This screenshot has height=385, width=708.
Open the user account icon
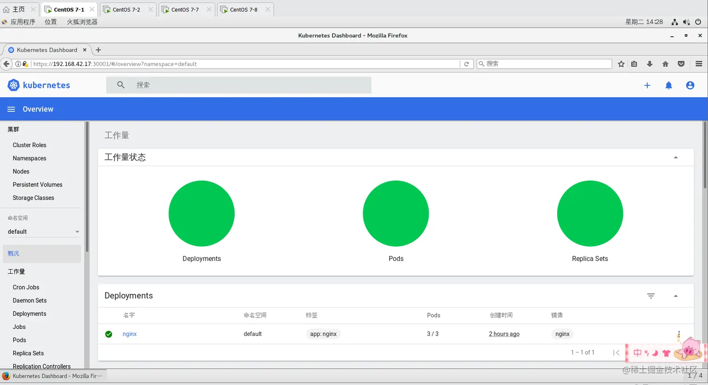(x=690, y=86)
